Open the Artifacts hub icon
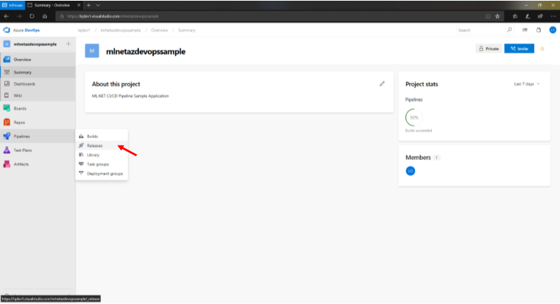Image resolution: width=560 pixels, height=304 pixels. click(7, 164)
